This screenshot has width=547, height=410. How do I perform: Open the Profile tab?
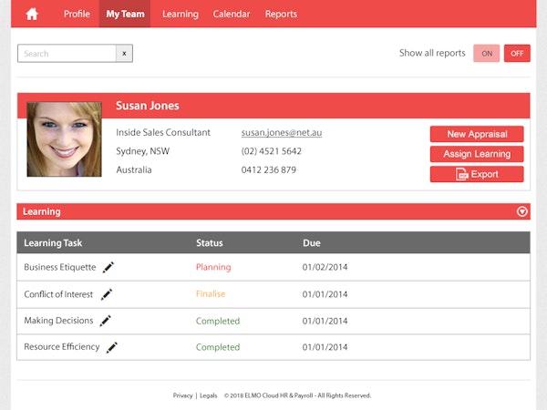coord(77,14)
